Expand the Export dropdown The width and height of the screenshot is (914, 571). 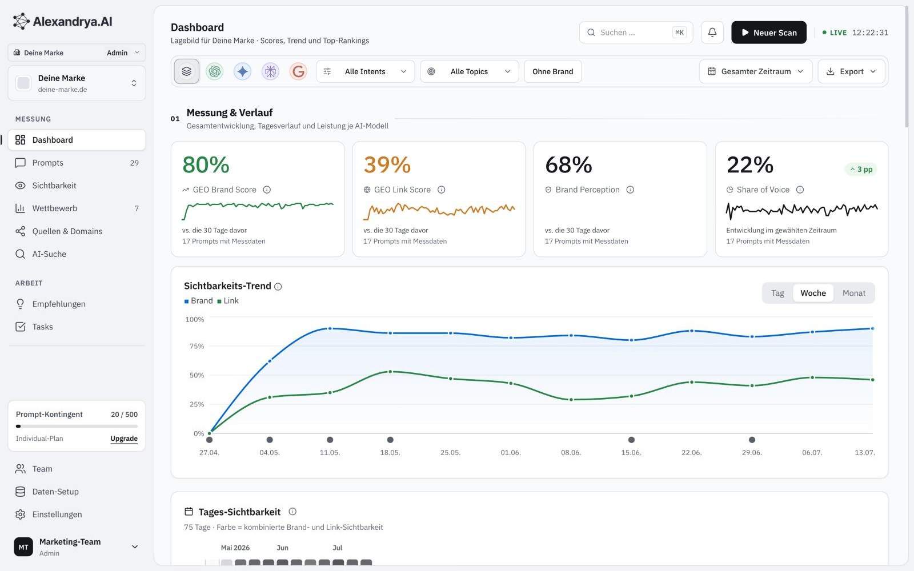[x=851, y=71]
